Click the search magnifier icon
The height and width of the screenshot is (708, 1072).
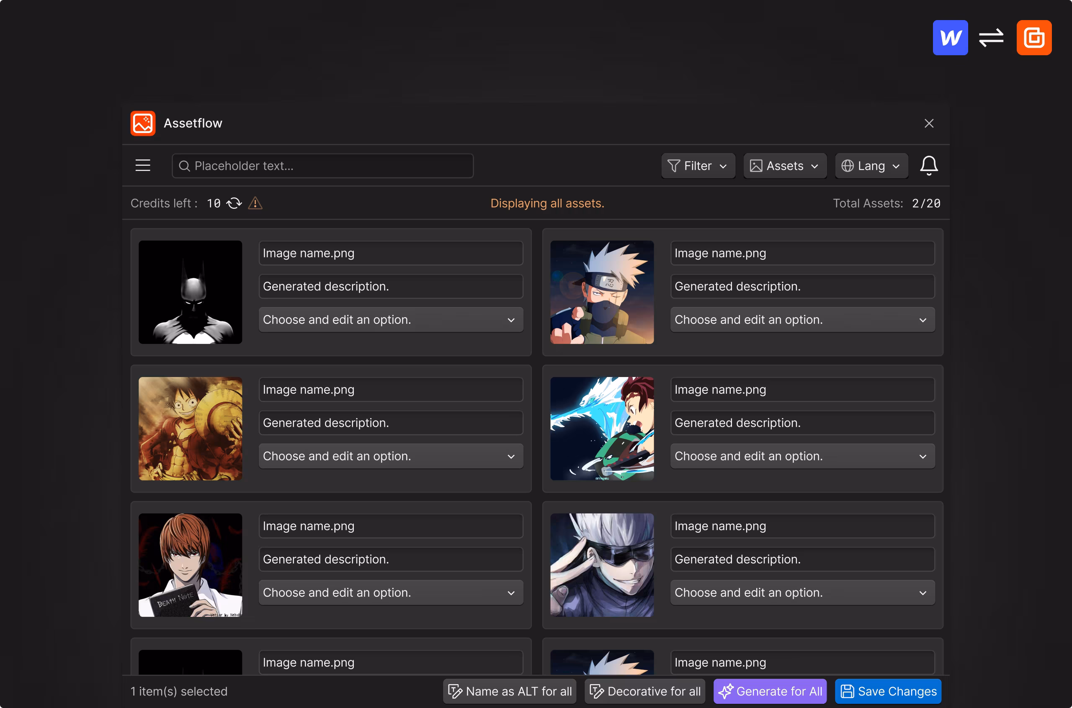[184, 166]
